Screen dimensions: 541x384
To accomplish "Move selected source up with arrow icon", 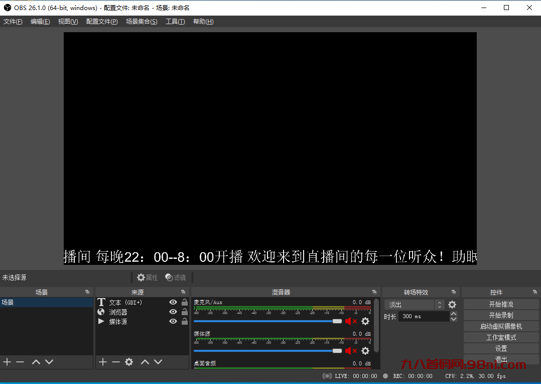I will (145, 361).
